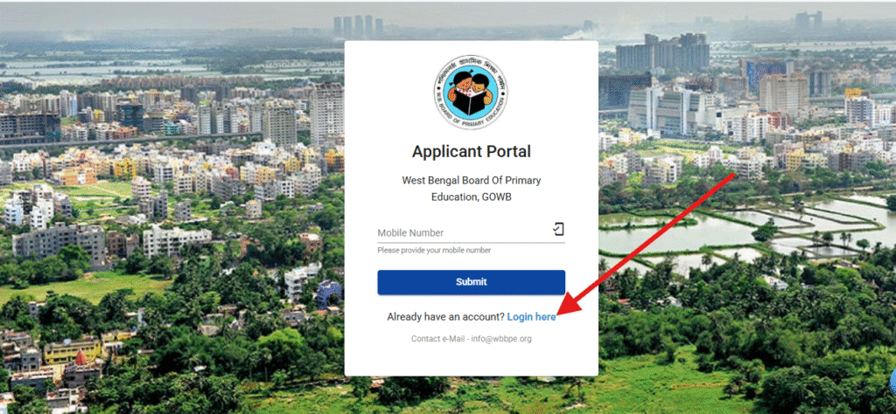The image size is (896, 414).
Task: Open the Login here link
Action: 531,317
